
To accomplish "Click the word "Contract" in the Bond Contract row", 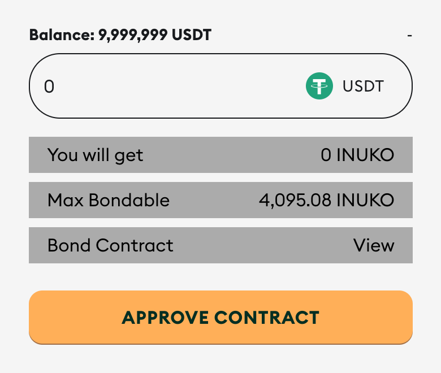I will tap(135, 246).
